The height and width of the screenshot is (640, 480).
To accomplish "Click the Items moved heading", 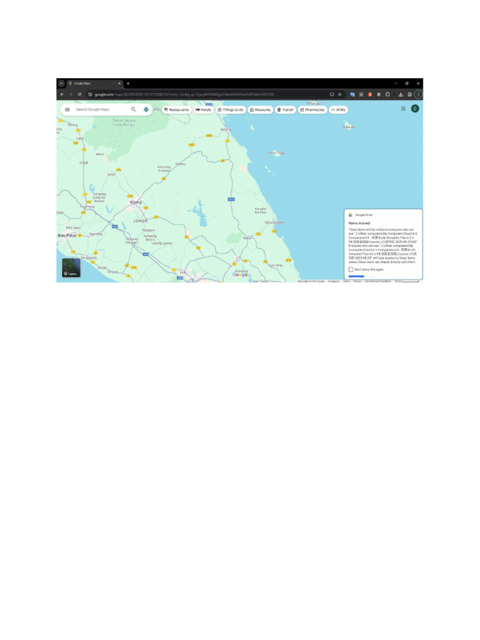I will point(359,223).
